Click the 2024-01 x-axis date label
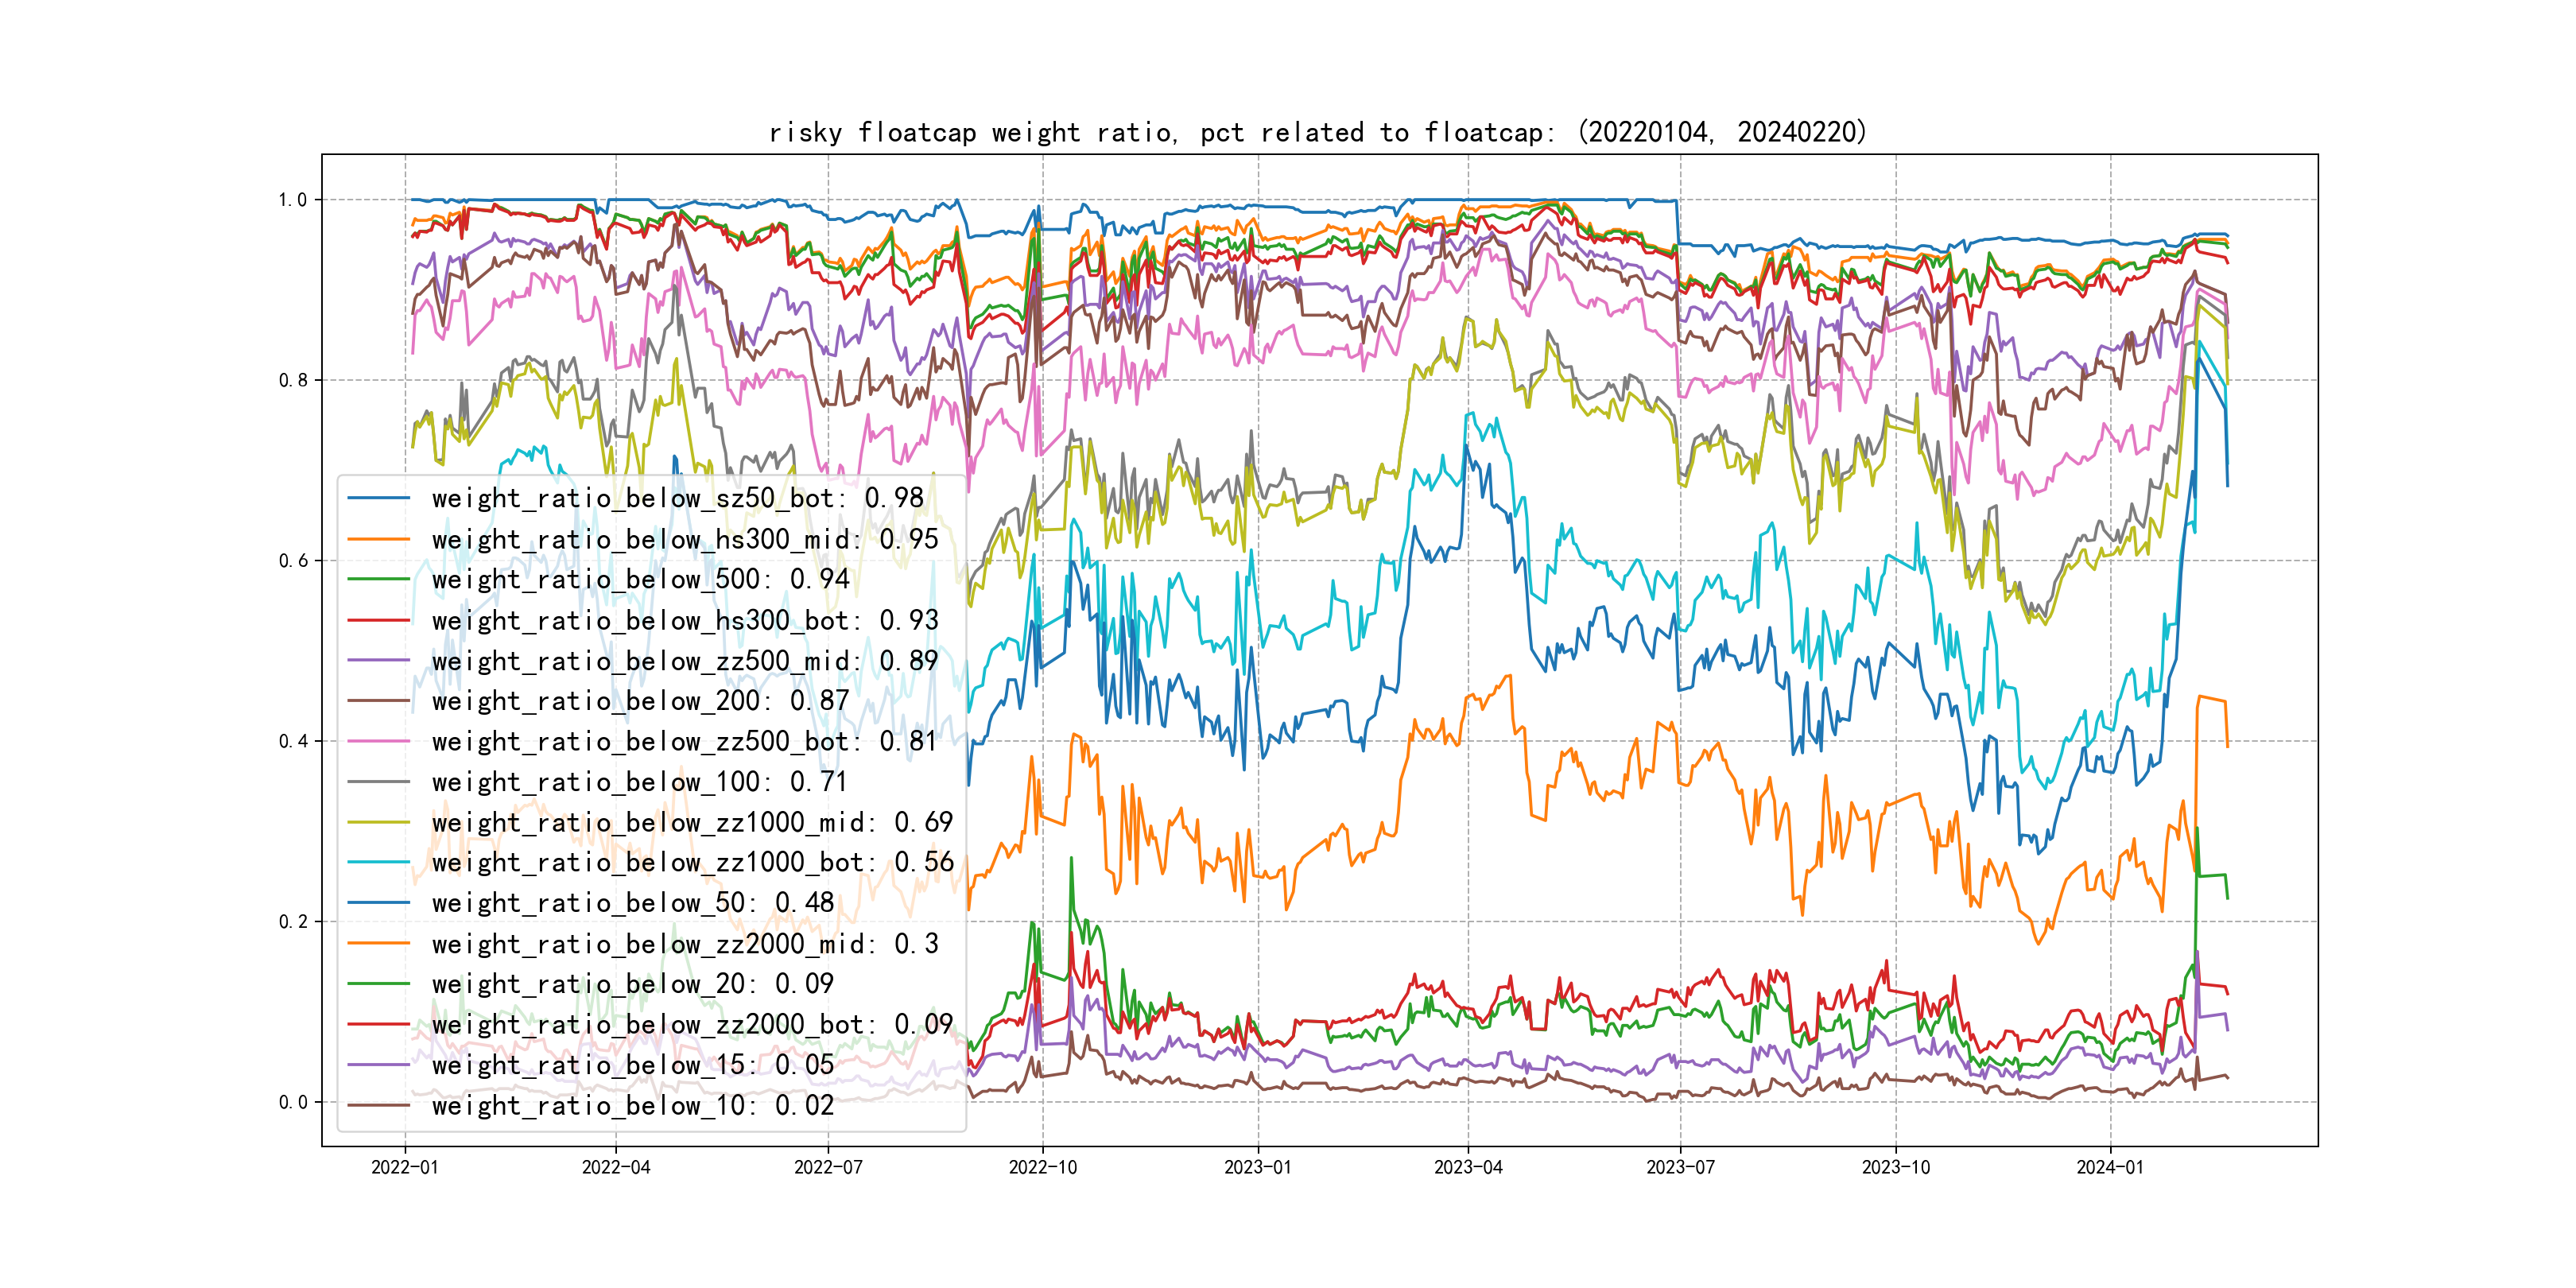 pyautogui.click(x=2109, y=1167)
